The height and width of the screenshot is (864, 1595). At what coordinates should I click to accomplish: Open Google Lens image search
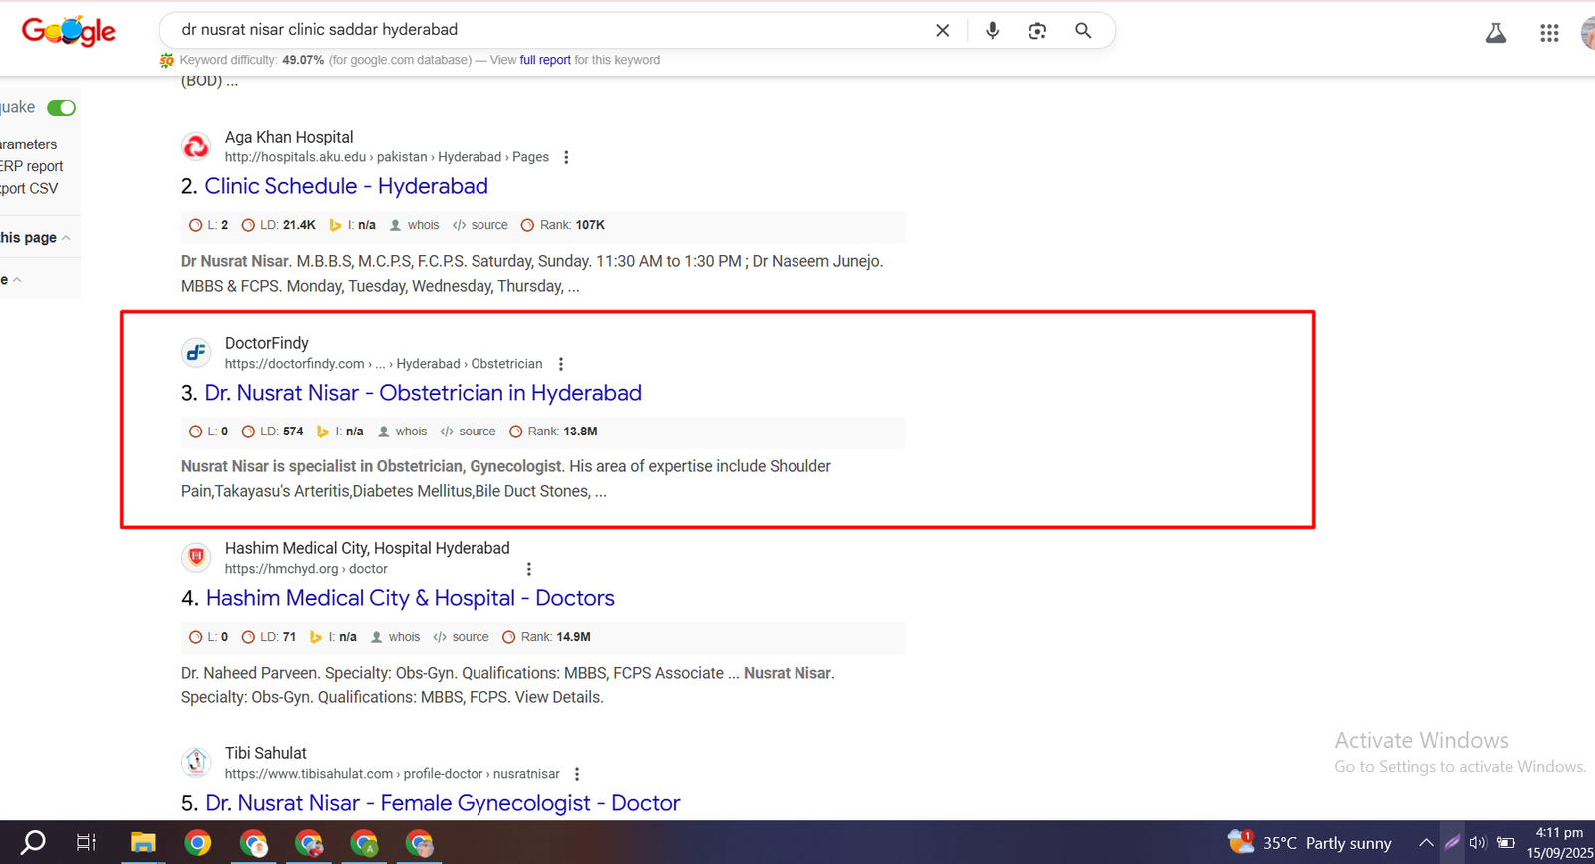1037,31
